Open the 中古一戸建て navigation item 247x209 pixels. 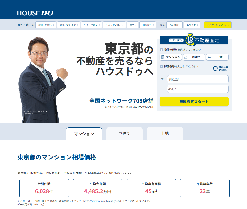(91, 25)
